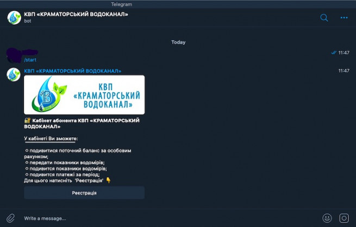Click the Telegram window title
The width and height of the screenshot is (356, 227).
[121, 4]
